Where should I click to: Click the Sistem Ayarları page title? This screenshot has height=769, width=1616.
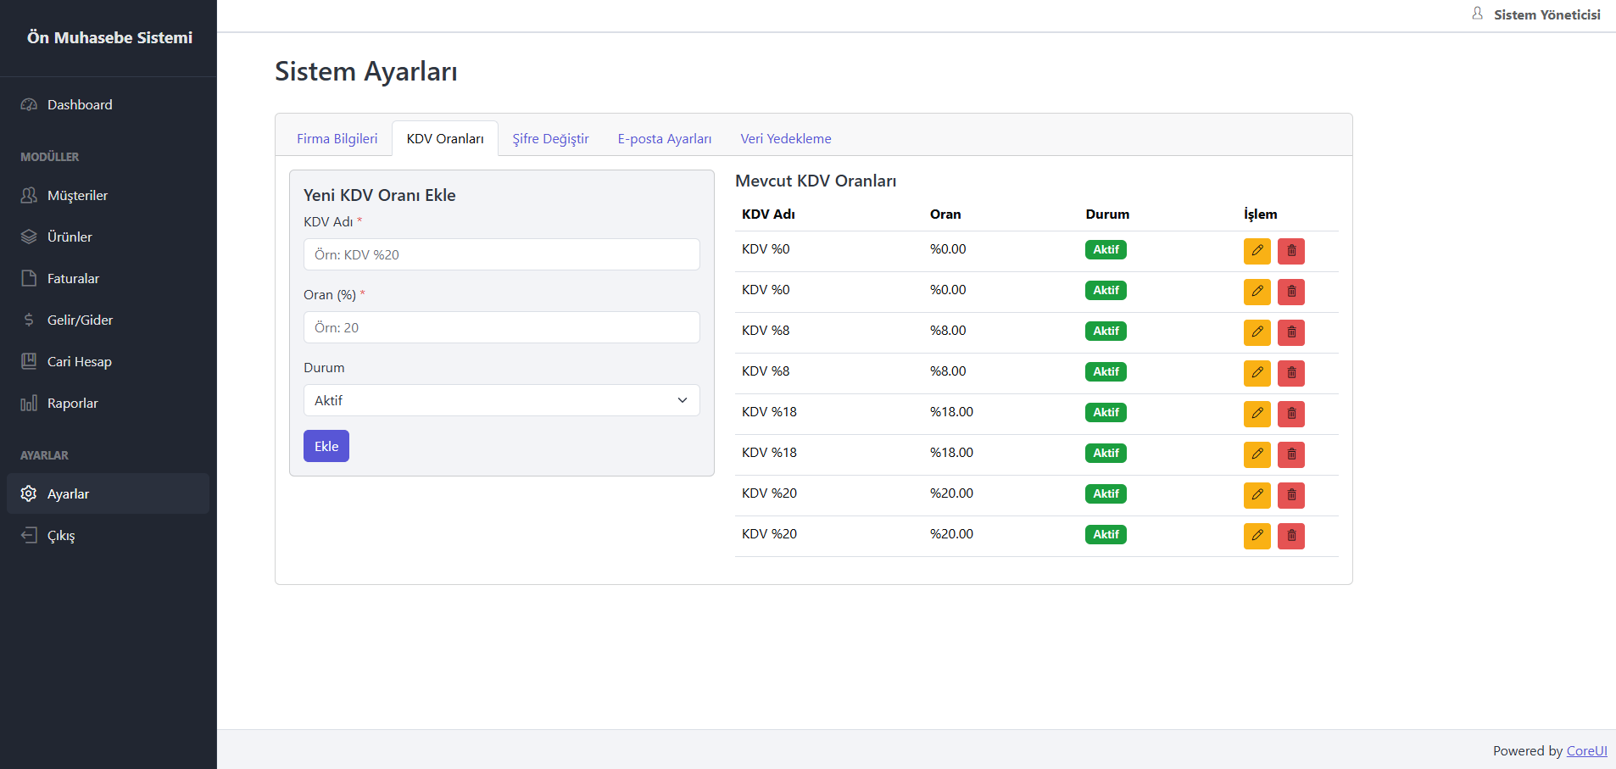366,71
